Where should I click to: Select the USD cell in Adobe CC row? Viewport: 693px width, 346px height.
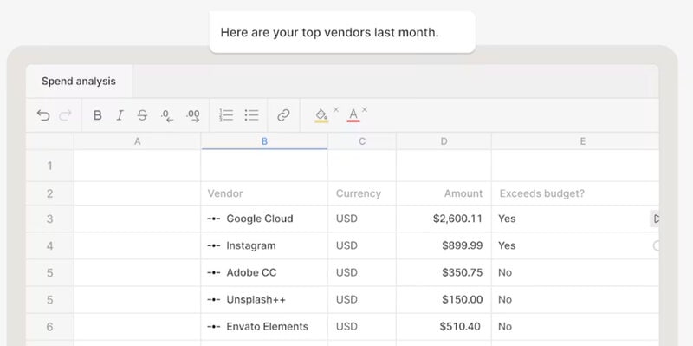[x=362, y=272]
